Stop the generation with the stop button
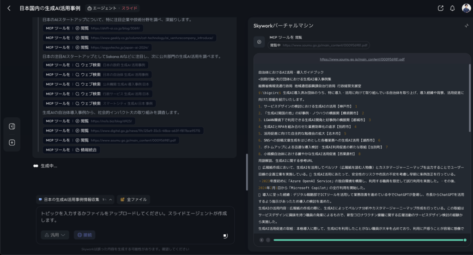 coord(225,236)
